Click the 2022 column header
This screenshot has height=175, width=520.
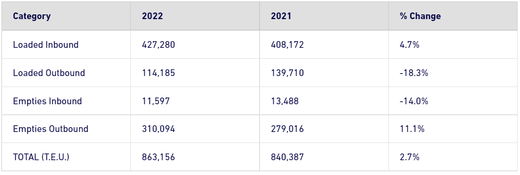click(x=152, y=16)
